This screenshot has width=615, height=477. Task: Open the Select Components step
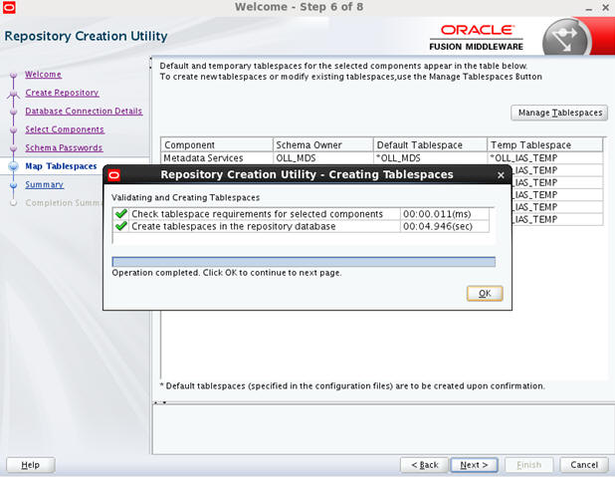[65, 129]
